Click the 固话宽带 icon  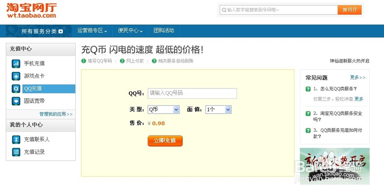coord(16,101)
